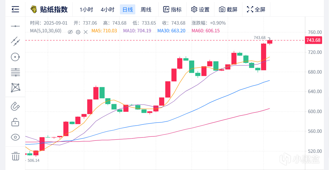Hide the MA indicator using crossed-eye icon
The width and height of the screenshot is (329, 170).
tap(70, 32)
